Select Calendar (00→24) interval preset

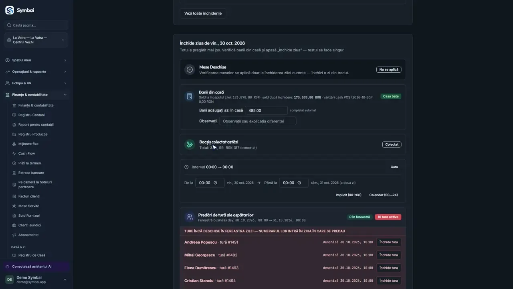[x=384, y=195]
